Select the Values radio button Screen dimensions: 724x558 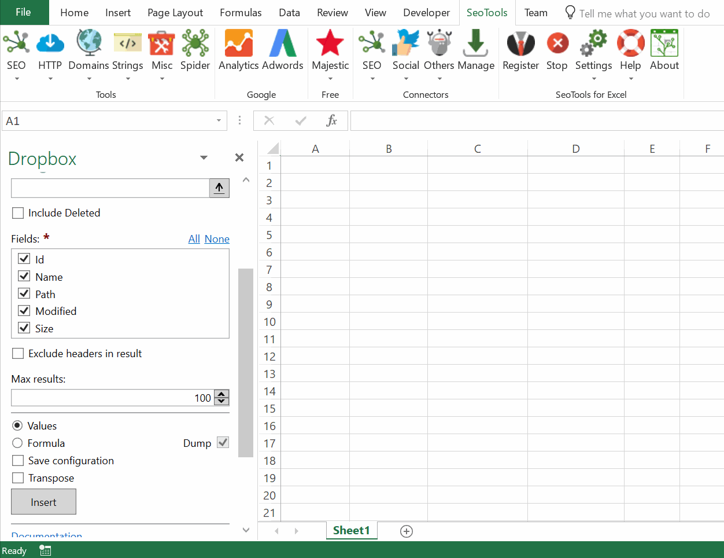point(17,425)
